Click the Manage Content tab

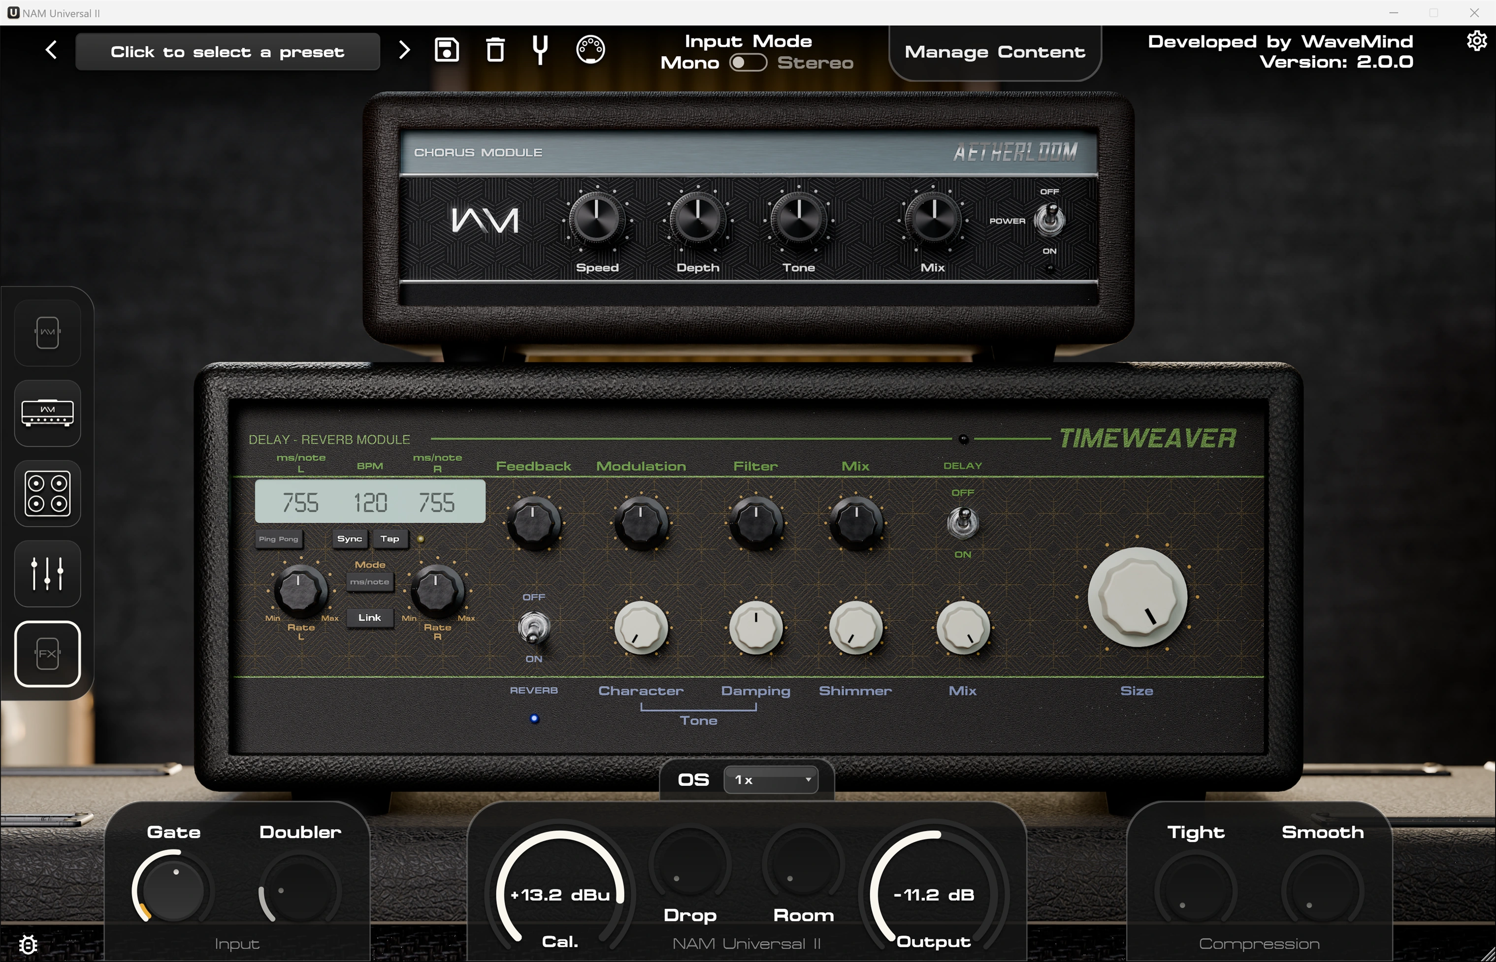pyautogui.click(x=994, y=52)
